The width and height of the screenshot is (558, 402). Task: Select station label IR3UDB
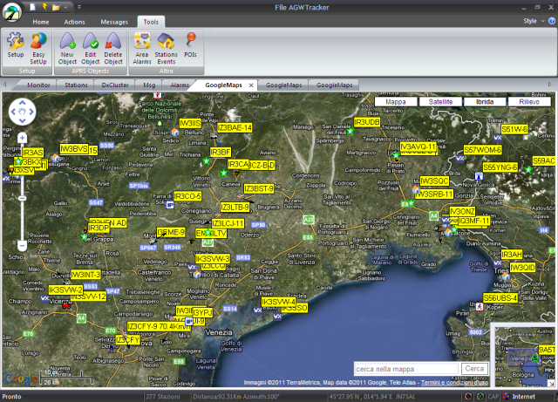coord(367,122)
